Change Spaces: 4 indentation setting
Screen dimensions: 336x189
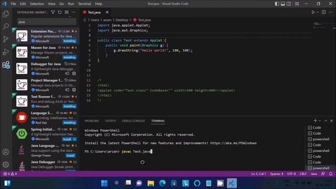click(x=277, y=174)
